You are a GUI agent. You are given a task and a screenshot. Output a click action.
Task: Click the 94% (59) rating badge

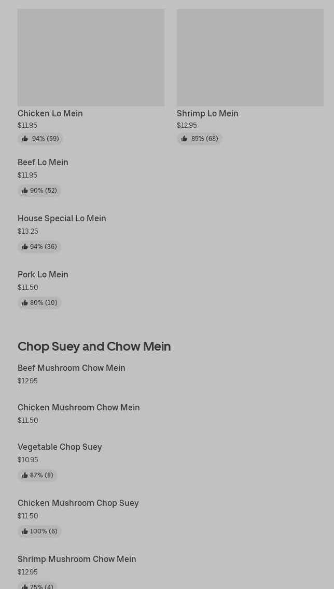[x=40, y=139]
